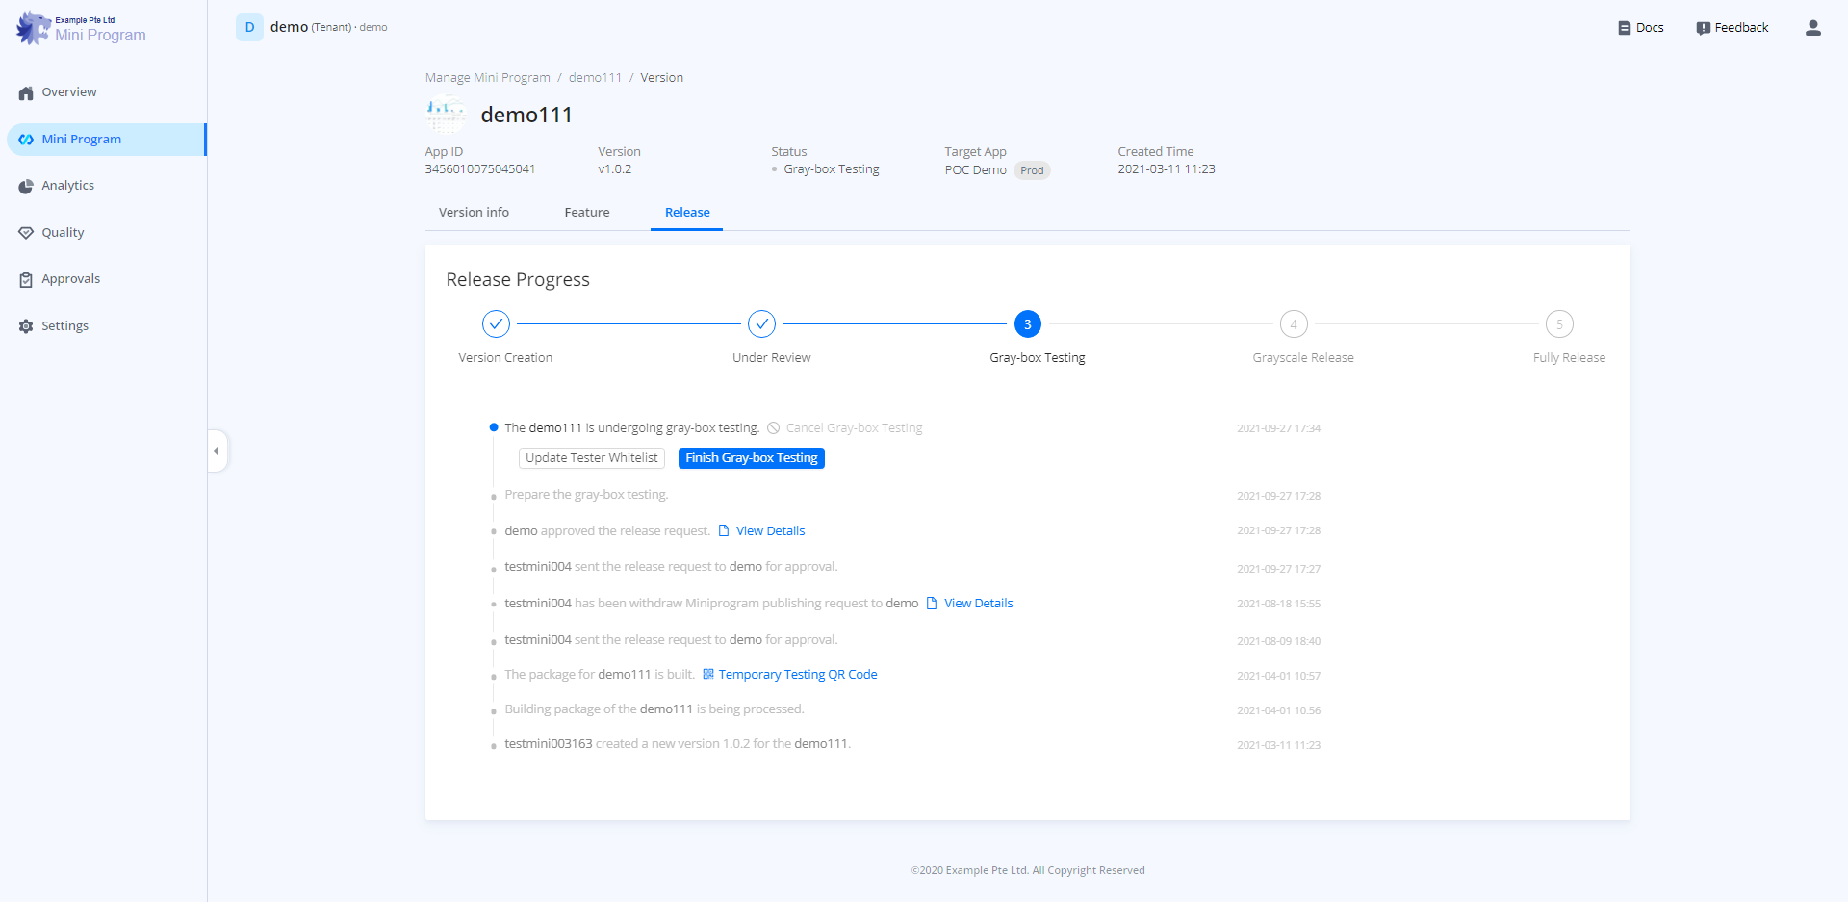Click the Approvals clipboard icon
The width and height of the screenshot is (1848, 902).
coord(26,280)
